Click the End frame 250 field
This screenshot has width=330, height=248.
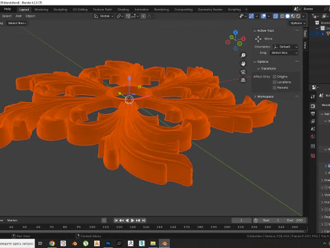pos(295,220)
